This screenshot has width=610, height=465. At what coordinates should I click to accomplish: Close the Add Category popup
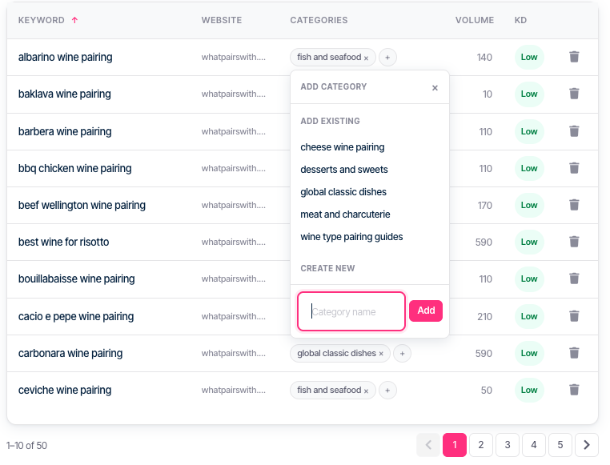pyautogui.click(x=435, y=88)
